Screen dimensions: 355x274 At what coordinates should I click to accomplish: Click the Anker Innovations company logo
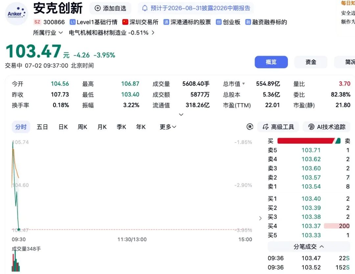[x=16, y=13]
